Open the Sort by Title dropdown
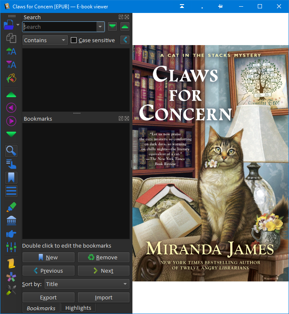Image resolution: width=289 pixels, height=314 pixels. [x=87, y=284]
